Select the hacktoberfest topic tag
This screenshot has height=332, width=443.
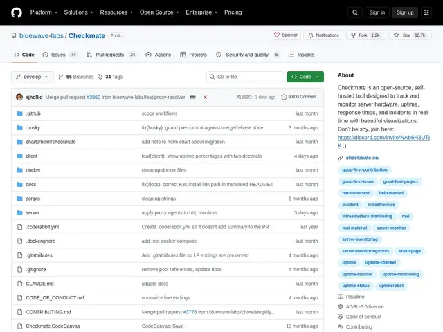(x=356, y=193)
